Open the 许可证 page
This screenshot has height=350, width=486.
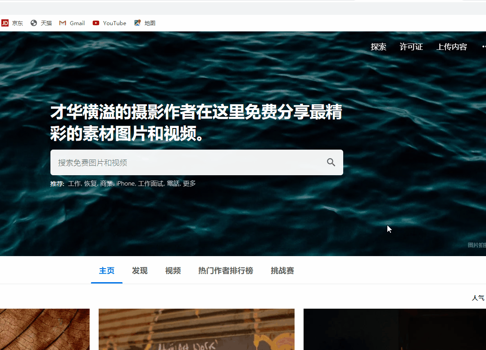pos(411,46)
